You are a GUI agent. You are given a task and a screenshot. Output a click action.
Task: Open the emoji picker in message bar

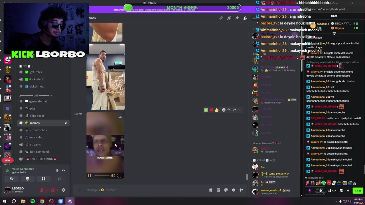click(234, 190)
